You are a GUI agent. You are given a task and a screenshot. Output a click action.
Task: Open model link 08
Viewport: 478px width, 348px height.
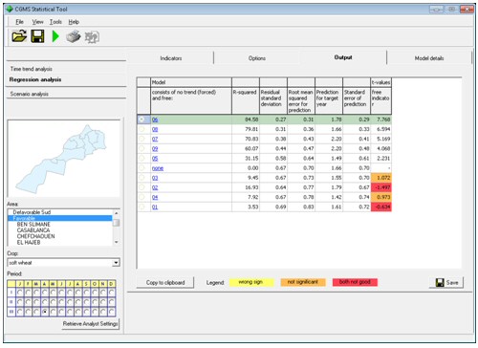(x=155, y=129)
